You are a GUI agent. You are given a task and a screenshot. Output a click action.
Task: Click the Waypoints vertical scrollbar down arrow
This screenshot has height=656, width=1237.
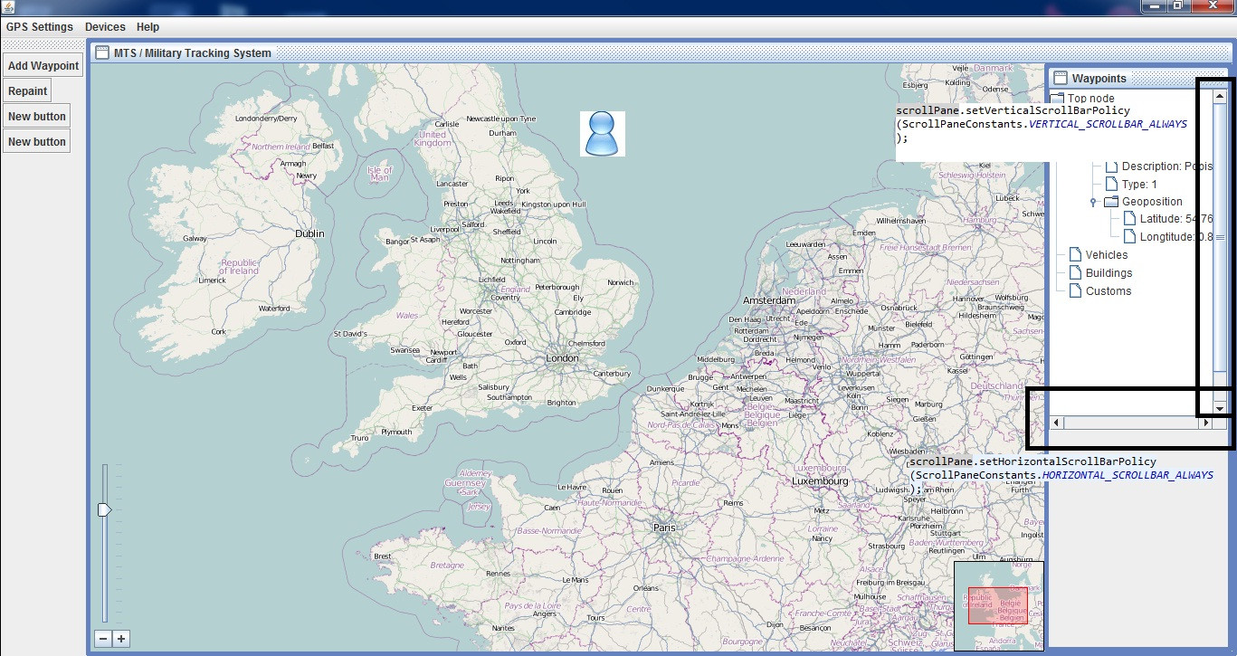(x=1220, y=408)
